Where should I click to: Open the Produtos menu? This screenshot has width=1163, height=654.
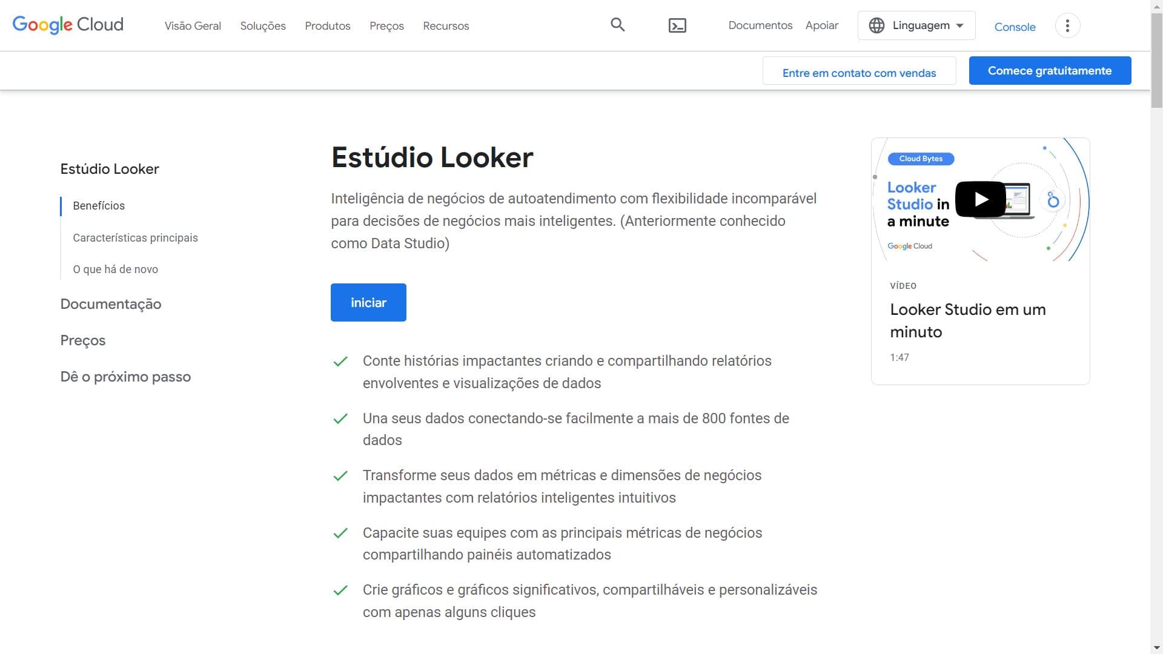tap(328, 26)
